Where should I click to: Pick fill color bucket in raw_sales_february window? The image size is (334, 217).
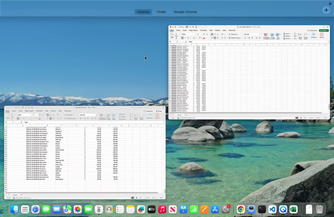(200, 38)
